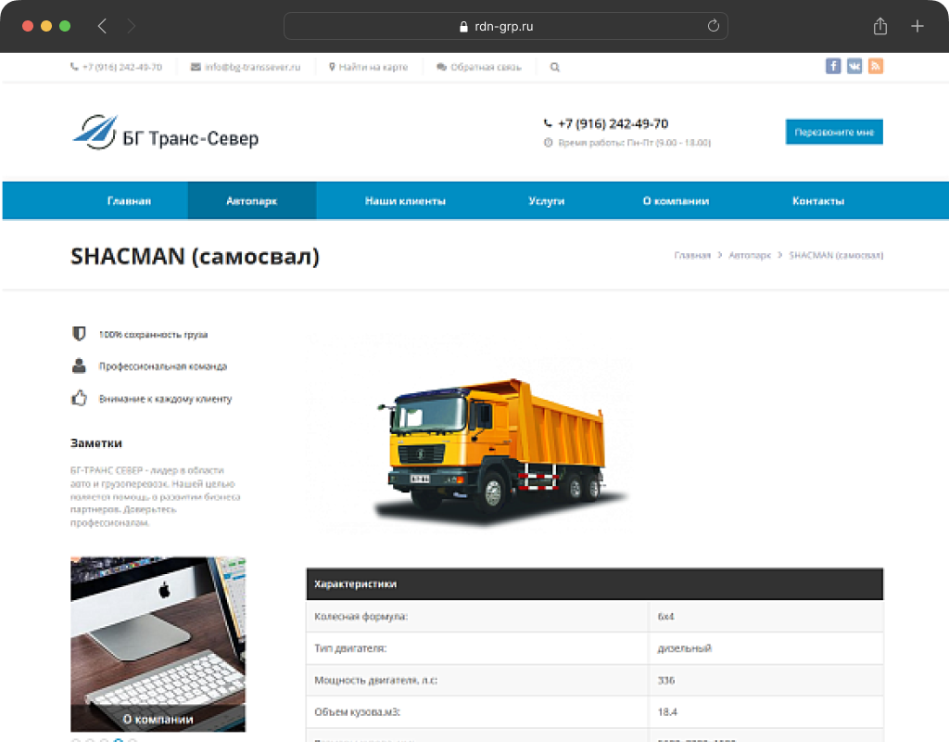Open the Facebook social icon

833,66
